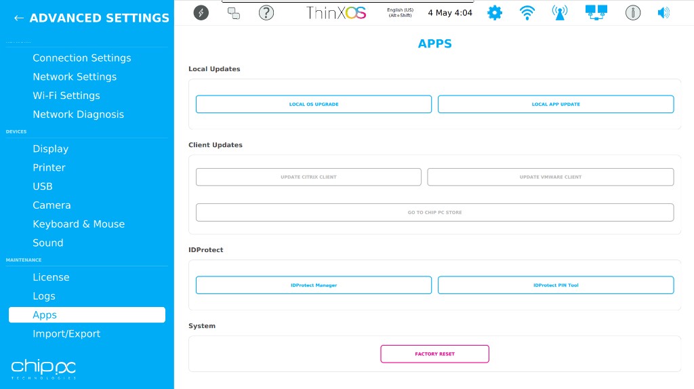Click the English (US) keyboard language indicator
Viewport: 694px width, 389px height.
[x=400, y=13]
